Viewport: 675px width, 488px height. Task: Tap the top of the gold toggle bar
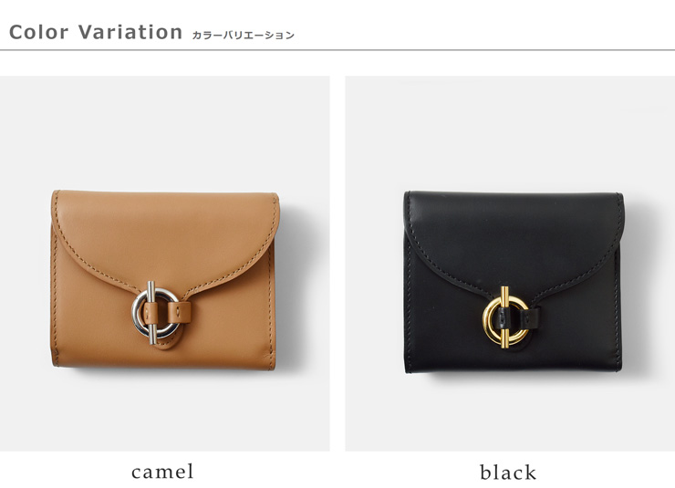[505, 291]
